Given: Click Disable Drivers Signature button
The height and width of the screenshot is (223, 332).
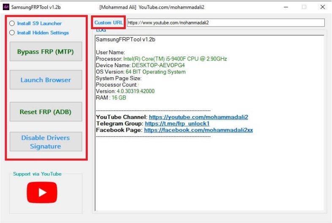Looking at the screenshot, I should pyautogui.click(x=46, y=141).
